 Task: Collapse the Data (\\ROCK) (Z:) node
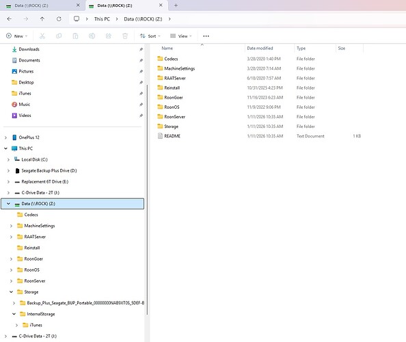click(x=8, y=204)
